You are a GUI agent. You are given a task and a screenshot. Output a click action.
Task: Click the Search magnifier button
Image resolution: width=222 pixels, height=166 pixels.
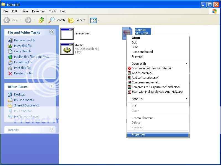click(x=57, y=20)
